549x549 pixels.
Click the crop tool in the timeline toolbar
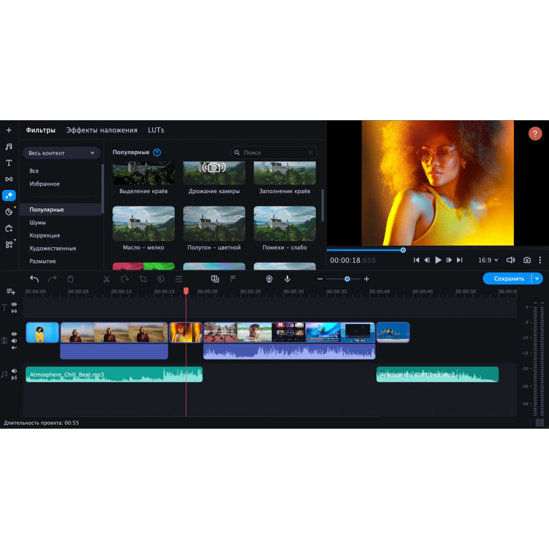click(x=143, y=279)
